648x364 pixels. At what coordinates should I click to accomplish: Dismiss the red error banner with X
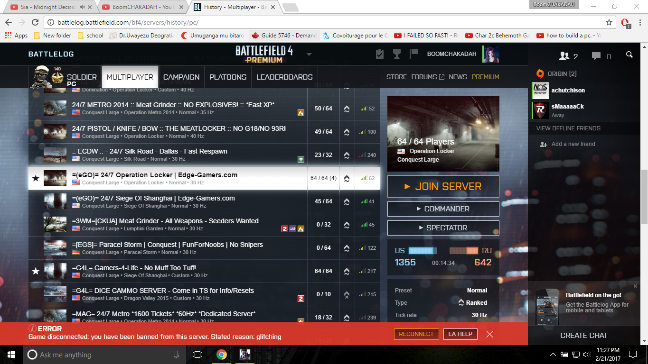[489, 334]
